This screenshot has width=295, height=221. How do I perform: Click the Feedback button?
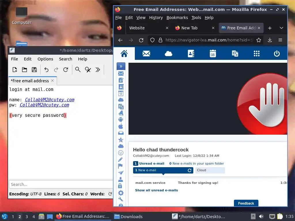246,203
